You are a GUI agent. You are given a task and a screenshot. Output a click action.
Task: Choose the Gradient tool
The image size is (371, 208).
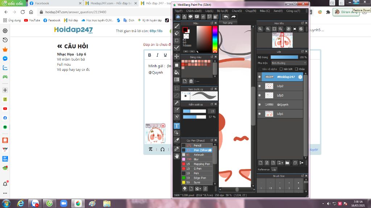(176, 79)
